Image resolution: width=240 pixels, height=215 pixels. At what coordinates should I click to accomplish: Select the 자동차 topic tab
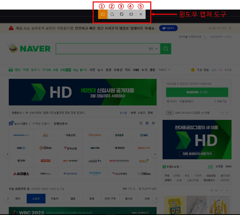click(55, 199)
